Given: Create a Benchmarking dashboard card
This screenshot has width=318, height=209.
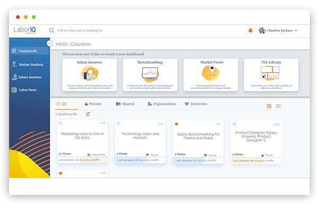Looking at the screenshot, I should click(150, 75).
